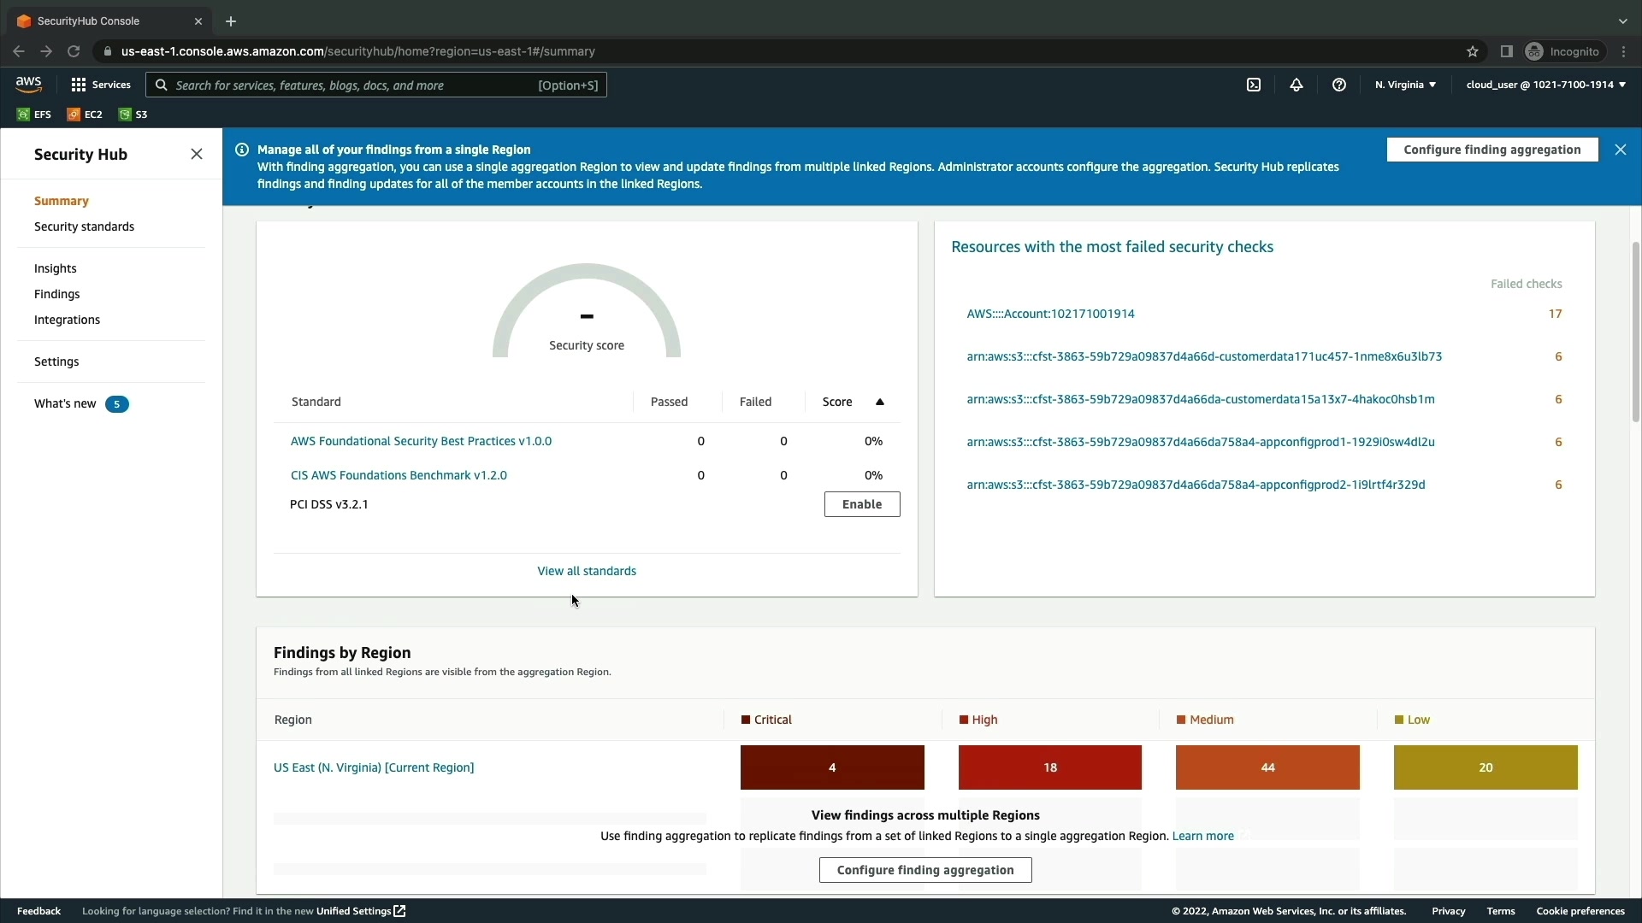Dismiss the finding aggregation info banner
The width and height of the screenshot is (1642, 923).
[1621, 150]
